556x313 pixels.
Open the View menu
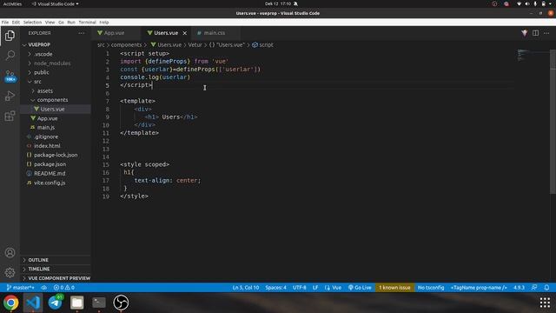pyautogui.click(x=50, y=22)
